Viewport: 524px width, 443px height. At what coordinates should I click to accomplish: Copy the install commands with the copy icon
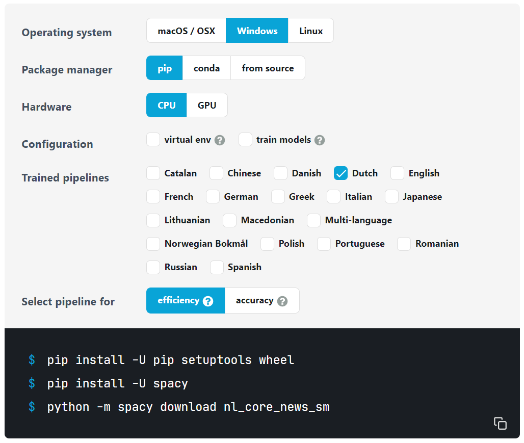pos(500,423)
